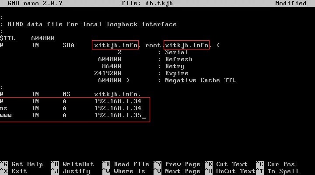Click 192.168.1.34 on the ms record
Screen dimensions: 315x175
(x=118, y=108)
